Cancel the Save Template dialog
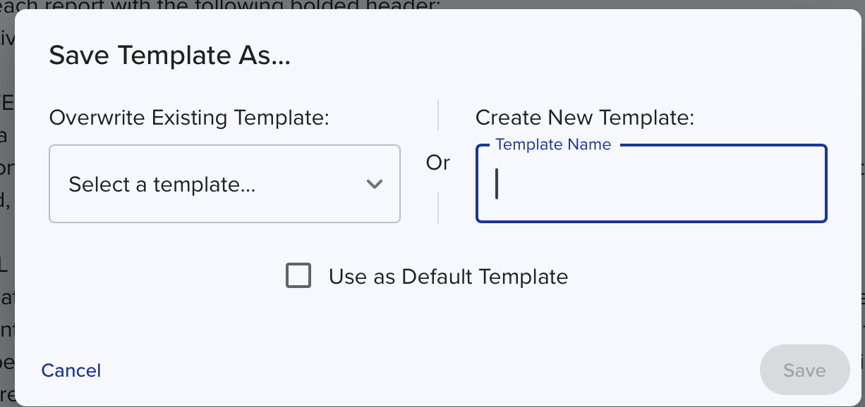The image size is (865, 407). coord(71,370)
